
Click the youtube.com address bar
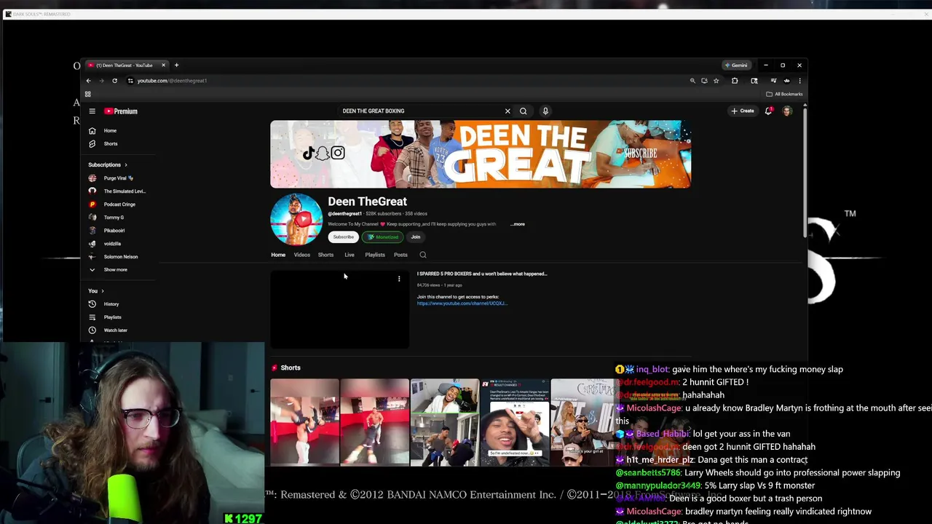point(408,81)
